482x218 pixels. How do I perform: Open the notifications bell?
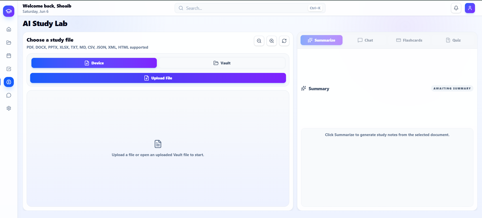click(456, 8)
